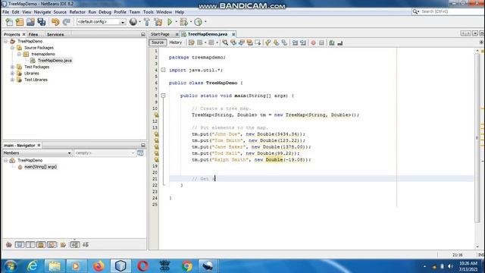
Task: Click the Find Selection magnifier icon in editor toolbar
Action: pos(225,42)
